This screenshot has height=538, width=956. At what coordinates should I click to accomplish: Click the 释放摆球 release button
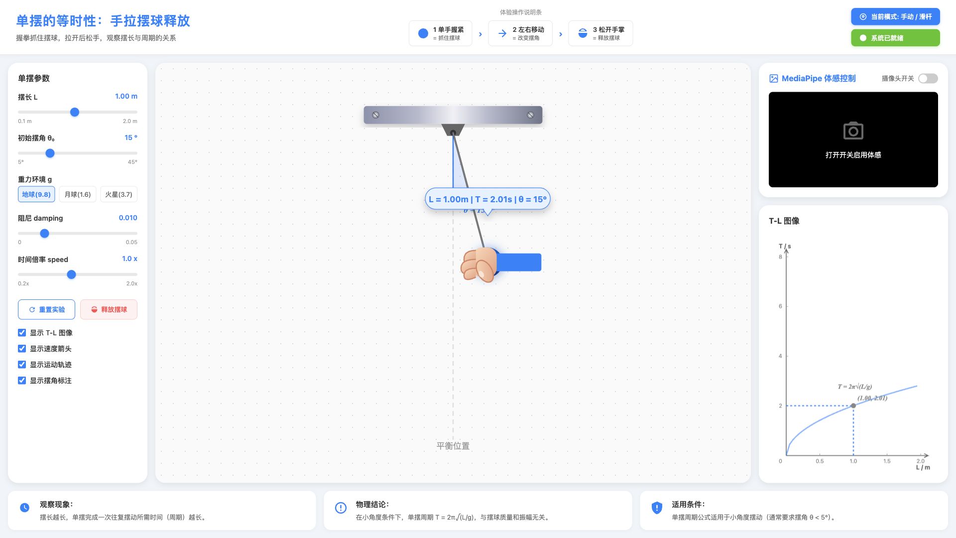[109, 309]
